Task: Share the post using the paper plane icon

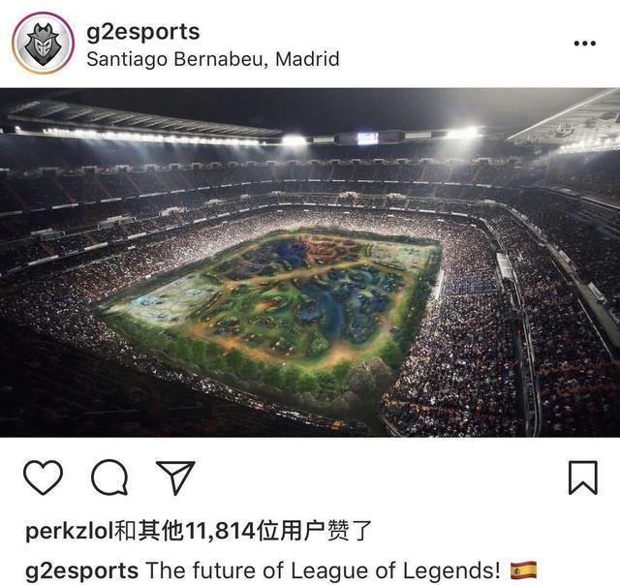Action: pyautogui.click(x=175, y=477)
